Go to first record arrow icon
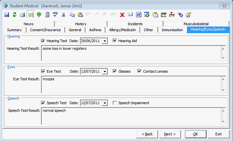The width and height of the screenshot is (233, 141). [x=89, y=14]
